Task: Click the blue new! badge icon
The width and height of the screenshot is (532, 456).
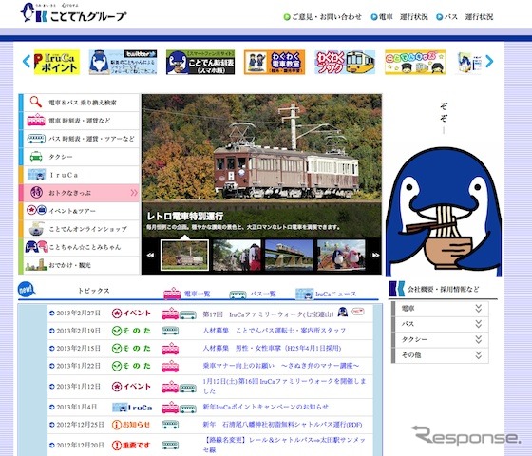Action: click(x=27, y=290)
